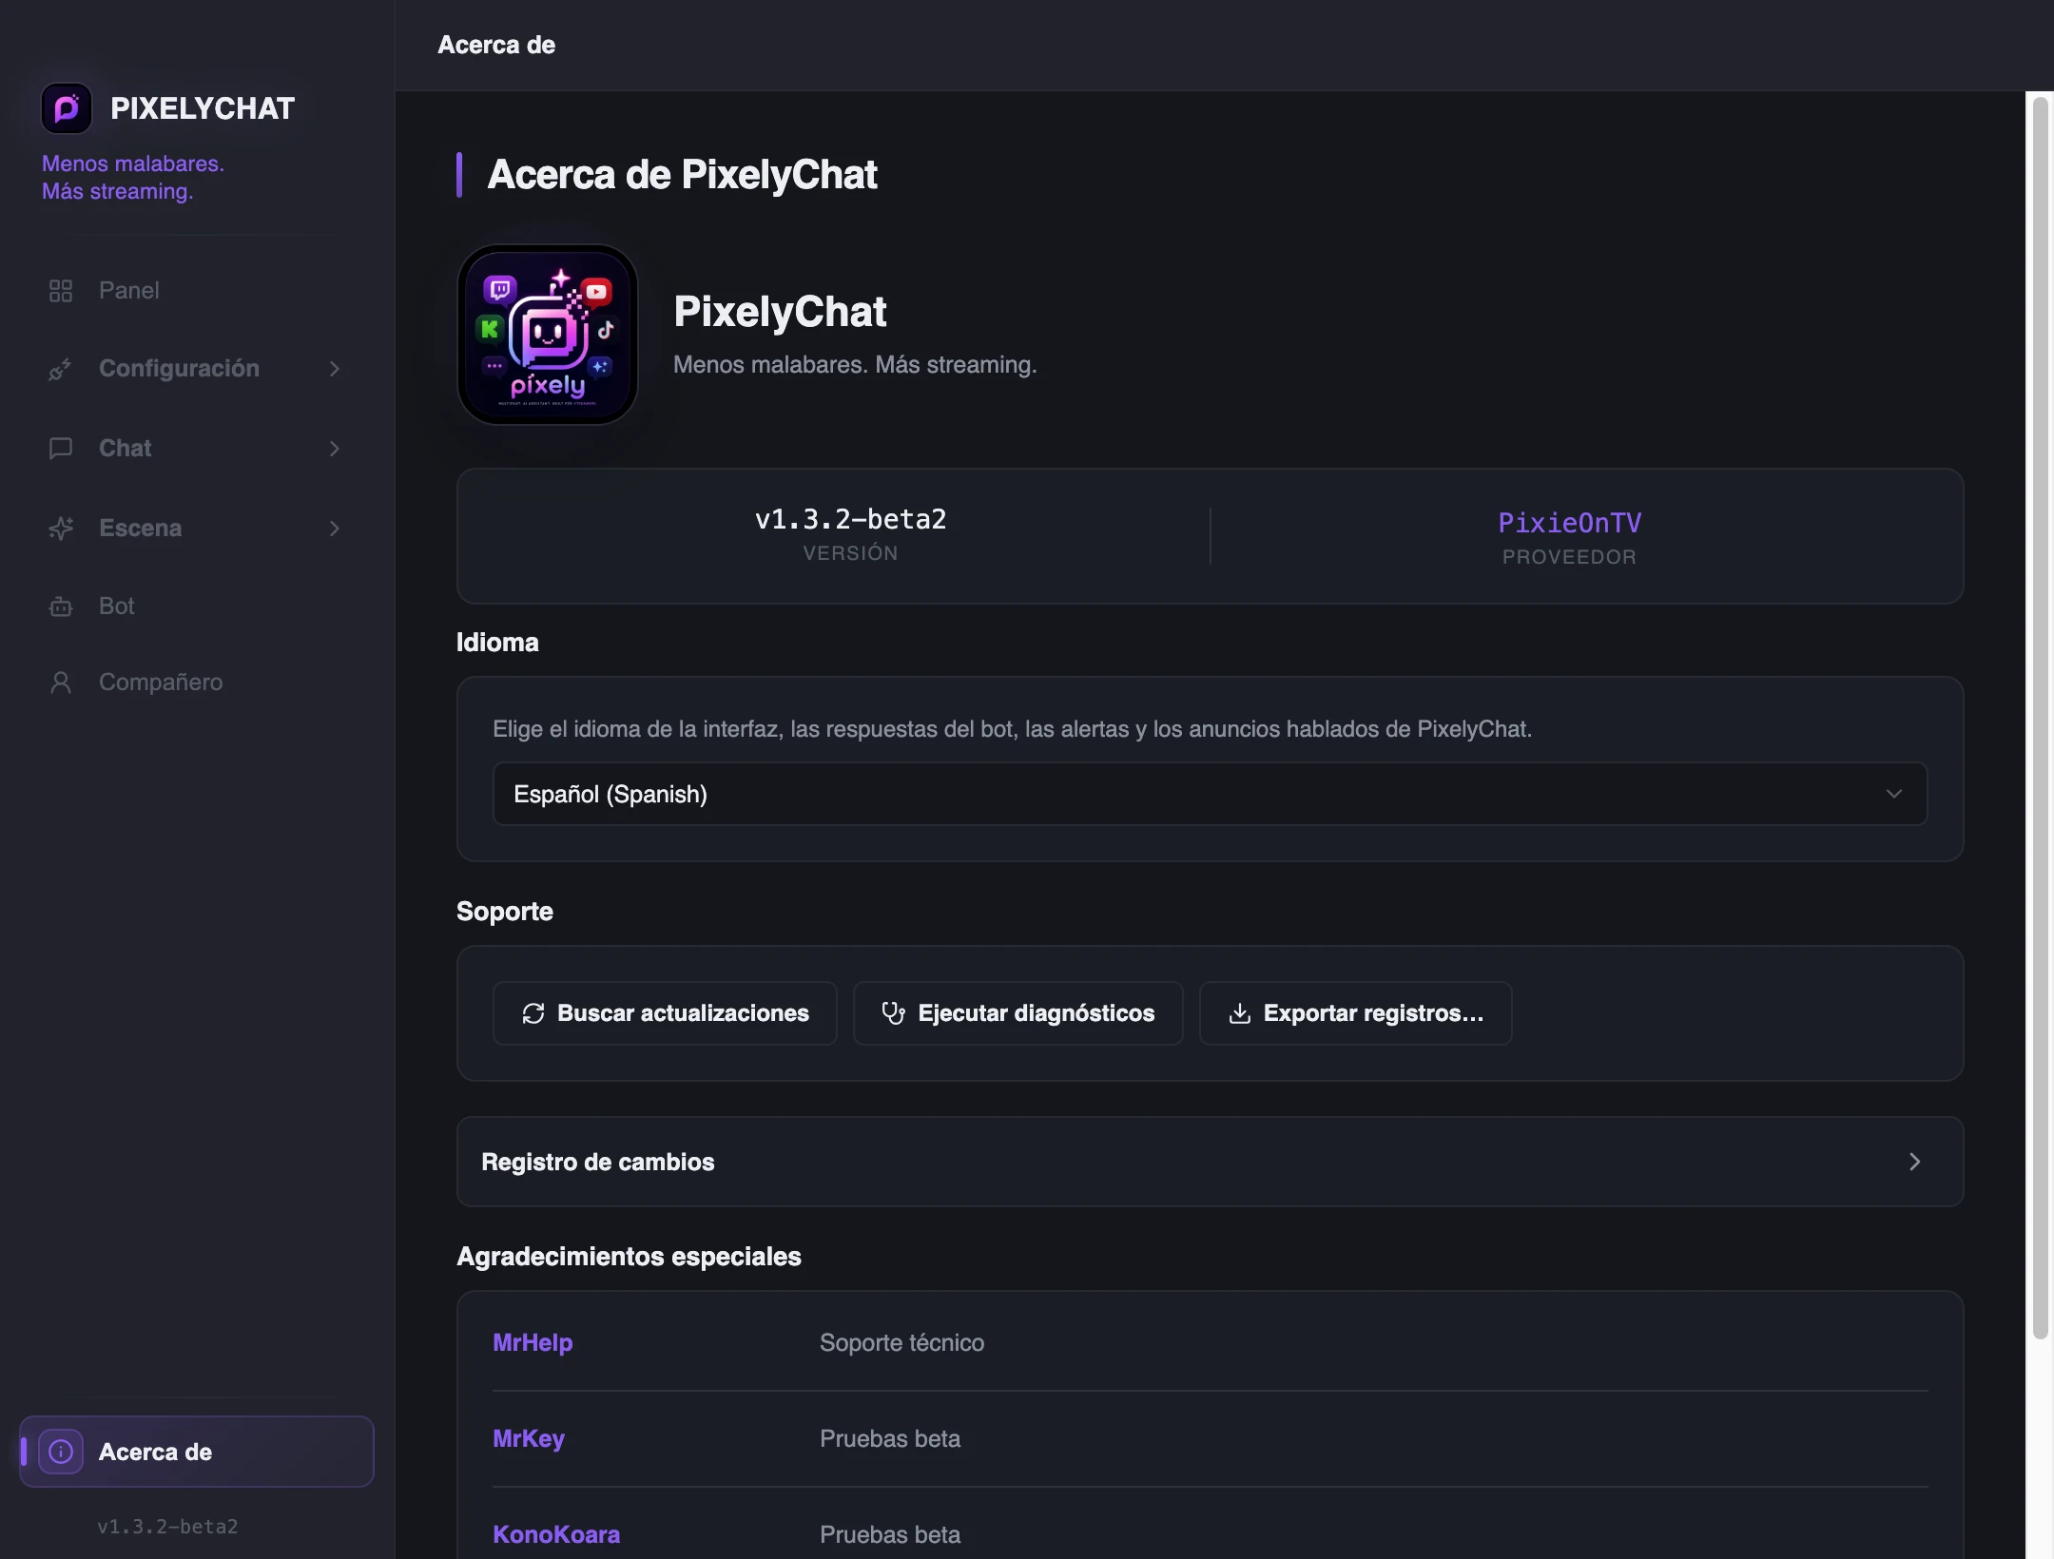Click Pruebas beta text in KonoKoara row

click(x=890, y=1534)
